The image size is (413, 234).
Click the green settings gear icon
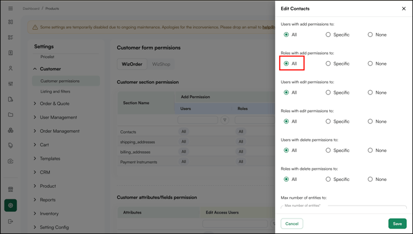point(10,205)
